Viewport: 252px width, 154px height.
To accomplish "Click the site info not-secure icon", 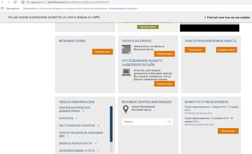I will (x=23, y=2).
